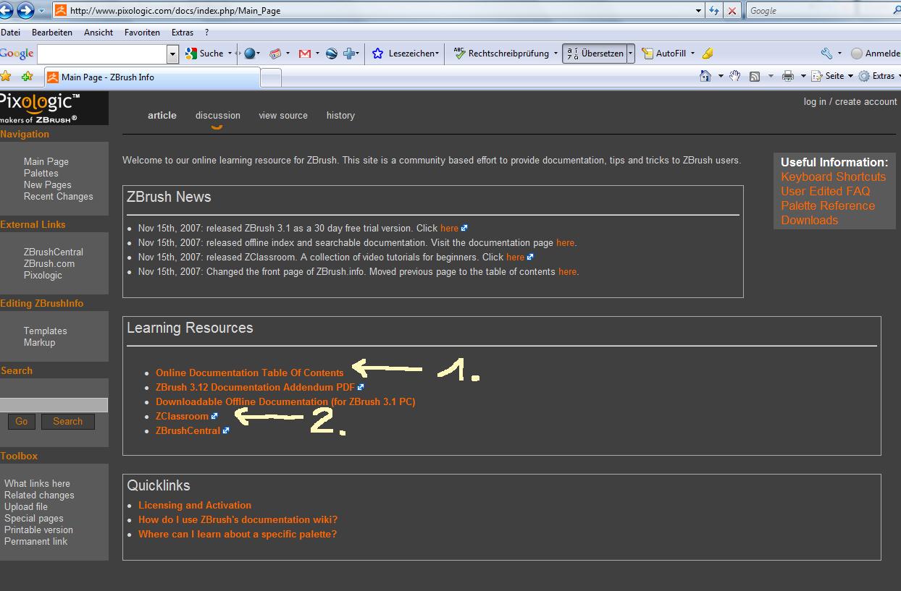Open the Recent Pages dropdown next to Forward
This screenshot has width=901, height=591.
(x=41, y=11)
